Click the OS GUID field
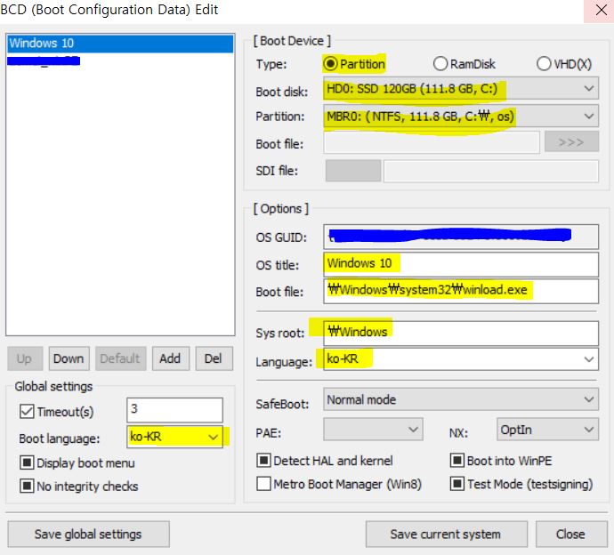 point(461,237)
